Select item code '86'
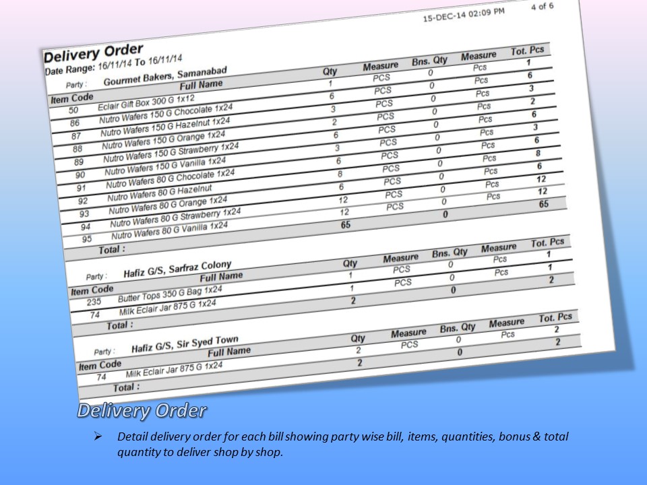The width and height of the screenshot is (647, 485). 75,123
